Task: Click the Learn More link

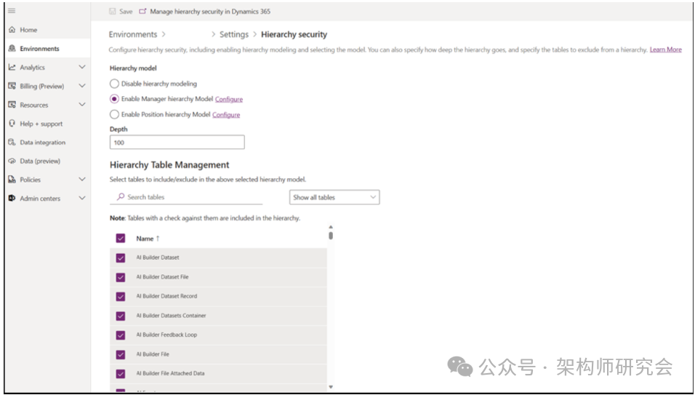Action: click(665, 49)
